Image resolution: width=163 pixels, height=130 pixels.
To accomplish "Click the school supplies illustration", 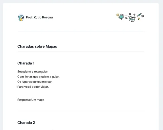I will point(130,17).
